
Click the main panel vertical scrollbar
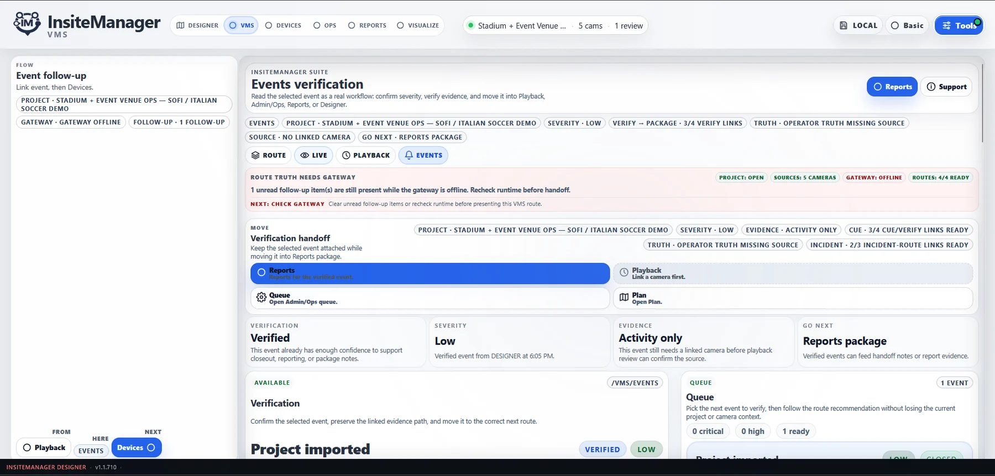tap(982, 103)
